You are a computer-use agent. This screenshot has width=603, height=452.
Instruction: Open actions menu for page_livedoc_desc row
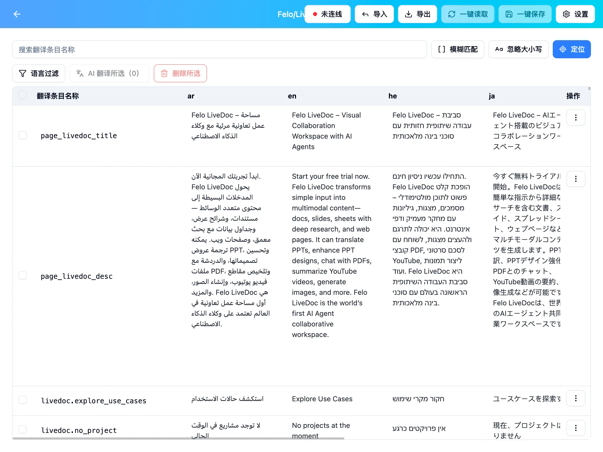tap(575, 179)
